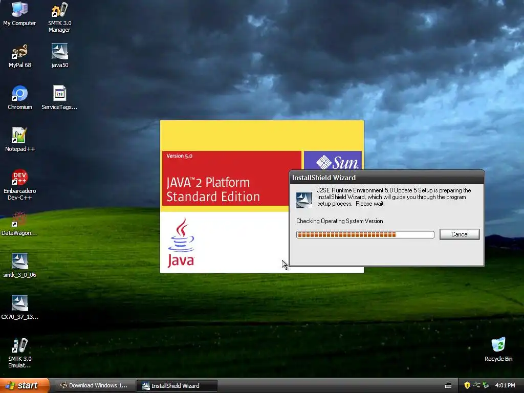Click the setup progress bar
The width and height of the screenshot is (524, 393).
(x=365, y=234)
